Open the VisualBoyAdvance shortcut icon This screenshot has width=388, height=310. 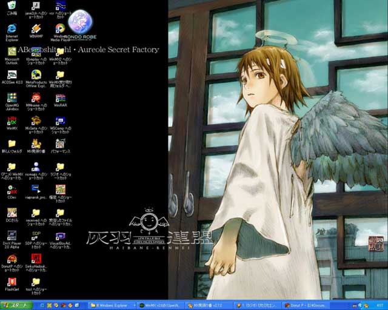coord(60,236)
